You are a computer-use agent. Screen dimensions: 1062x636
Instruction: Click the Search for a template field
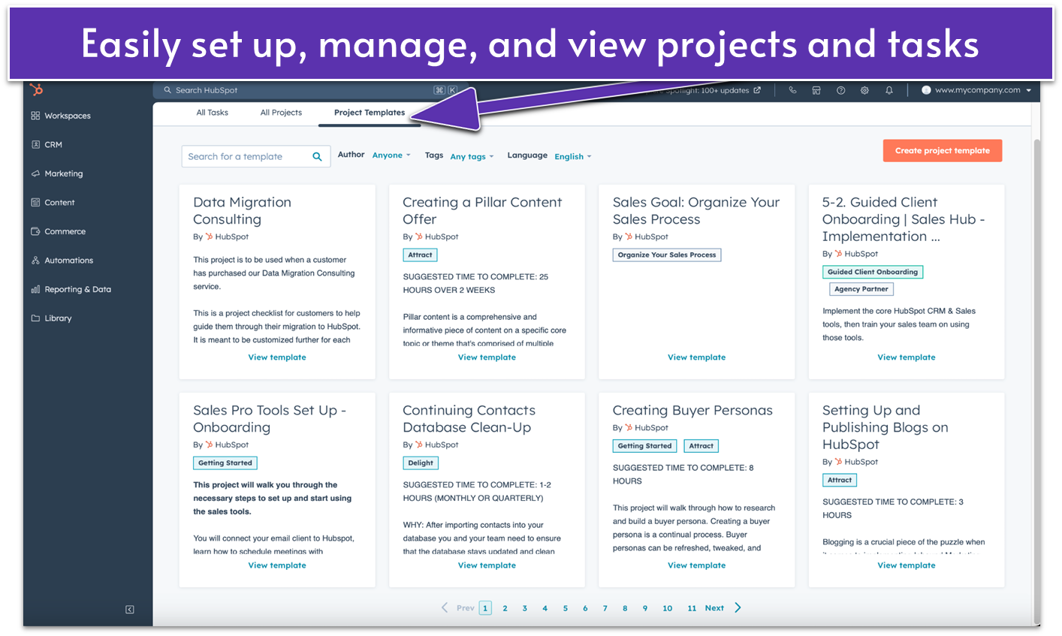click(256, 157)
